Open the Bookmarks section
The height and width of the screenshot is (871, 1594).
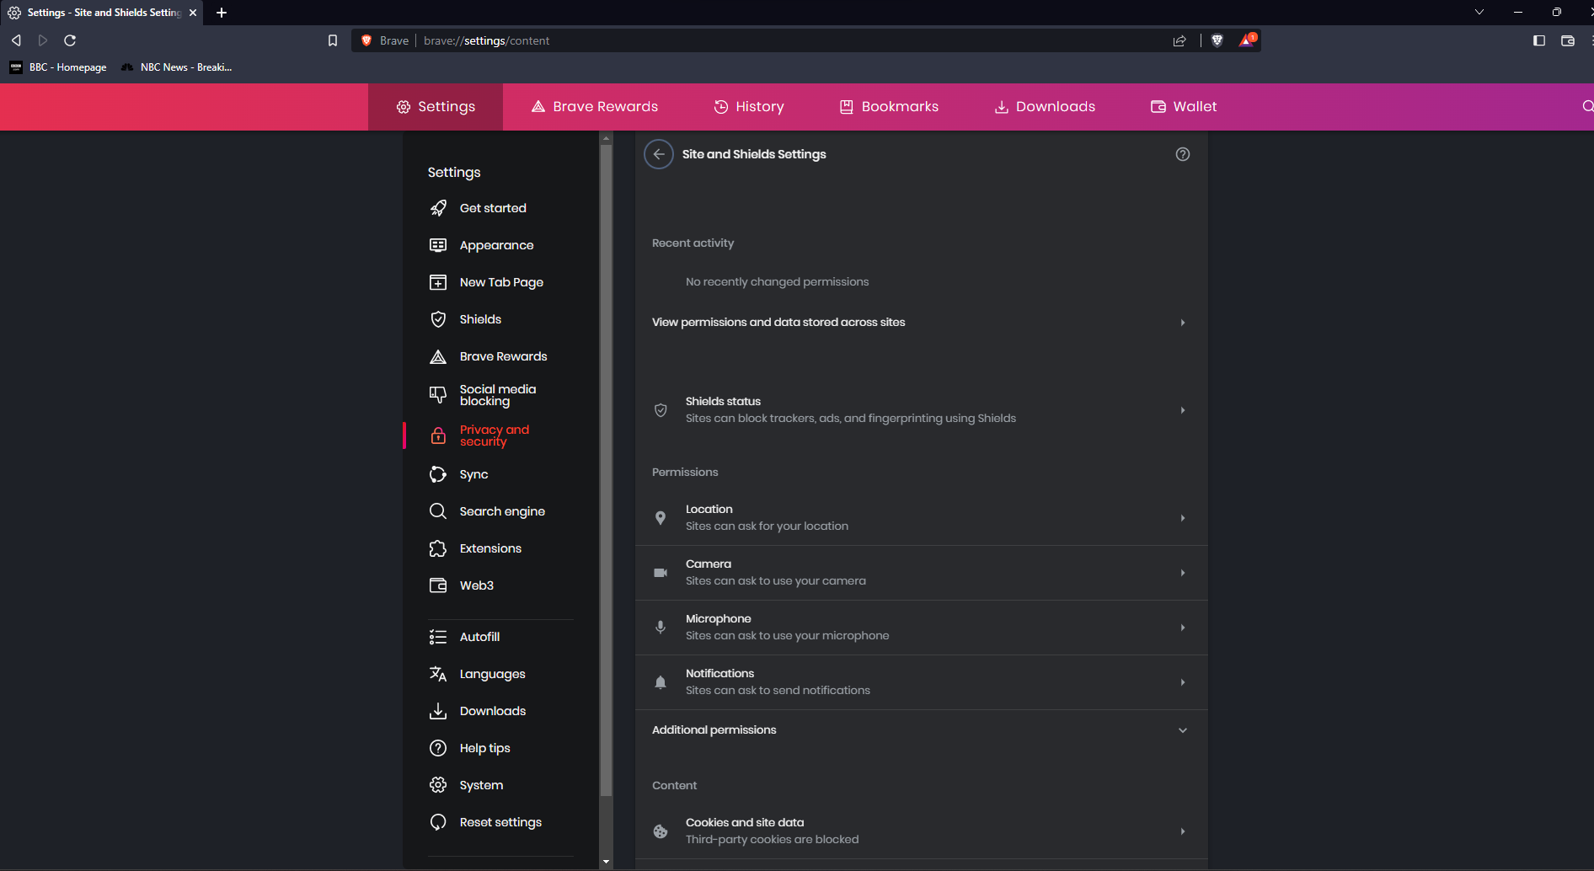pyautogui.click(x=888, y=106)
